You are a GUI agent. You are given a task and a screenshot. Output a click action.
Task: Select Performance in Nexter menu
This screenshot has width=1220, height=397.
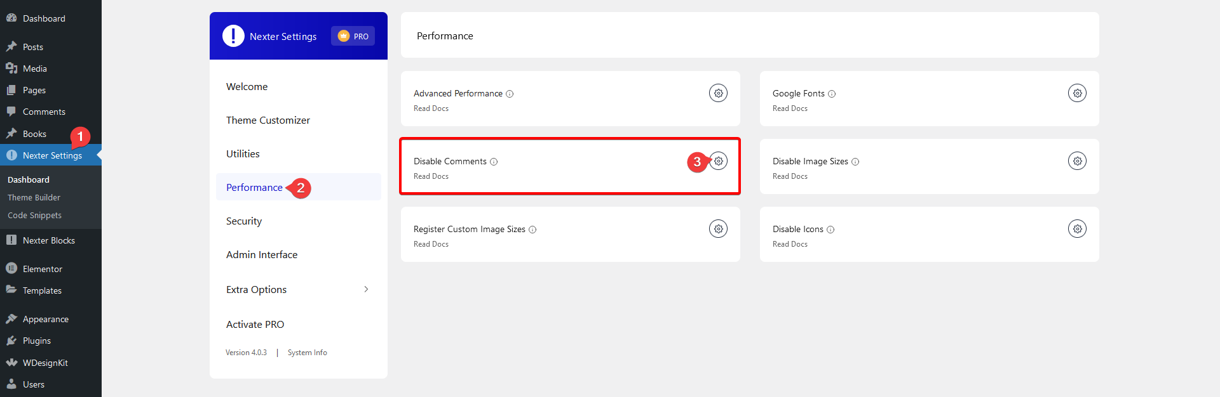(254, 187)
